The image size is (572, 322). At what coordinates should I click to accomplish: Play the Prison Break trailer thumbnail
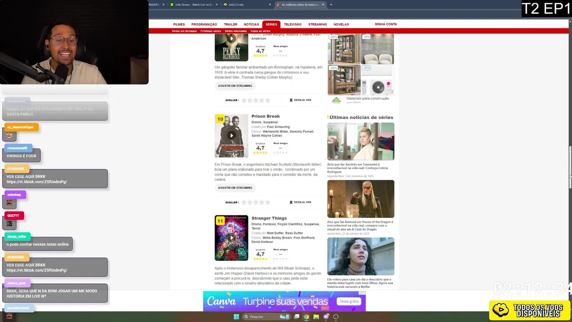point(231,136)
